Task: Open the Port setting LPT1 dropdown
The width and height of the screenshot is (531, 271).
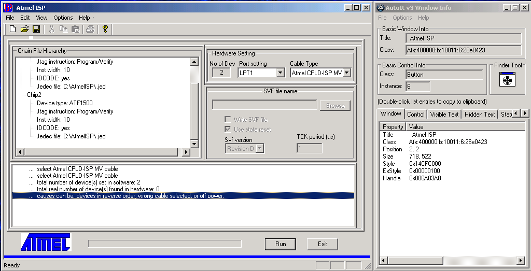Action: pos(280,73)
